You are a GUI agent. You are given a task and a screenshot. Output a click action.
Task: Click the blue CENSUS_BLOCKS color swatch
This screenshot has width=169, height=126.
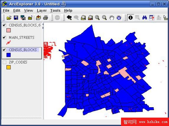click(8, 55)
